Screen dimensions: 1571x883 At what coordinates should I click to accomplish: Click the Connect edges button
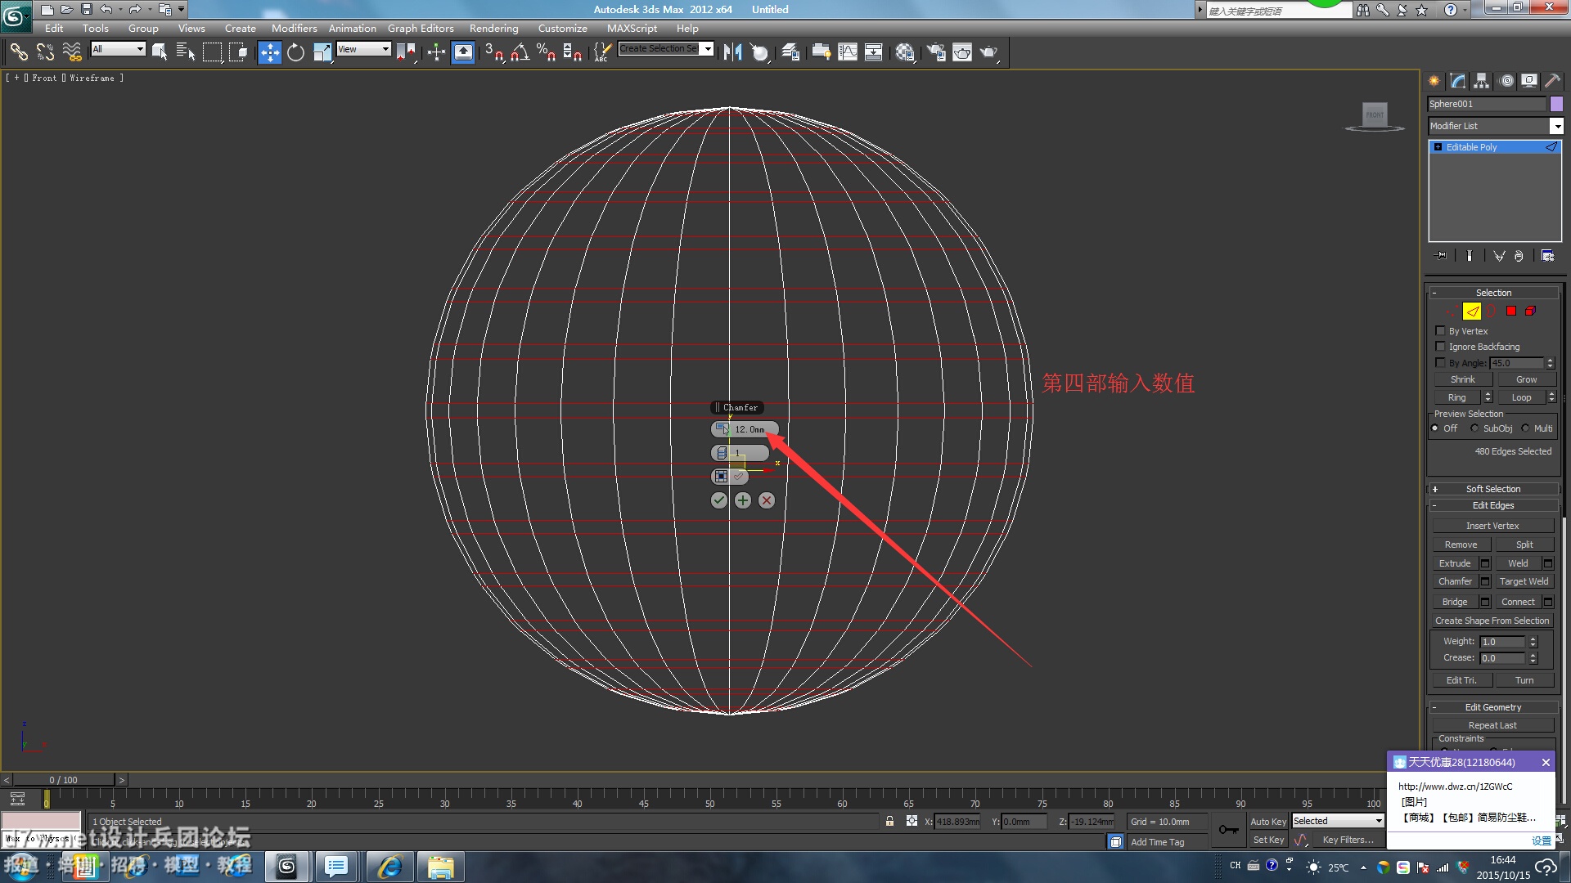tap(1518, 602)
